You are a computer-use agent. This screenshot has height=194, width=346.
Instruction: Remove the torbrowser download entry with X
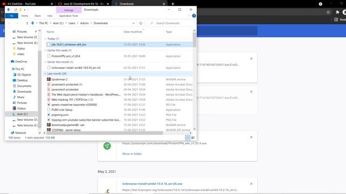pos(251,184)
